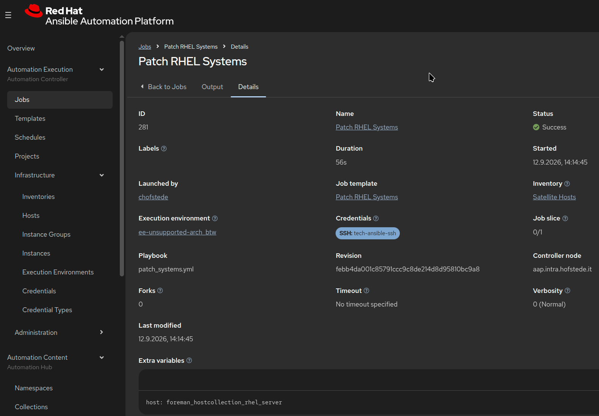Collapse the Infrastructure submenu
The width and height of the screenshot is (599, 416).
(x=101, y=175)
